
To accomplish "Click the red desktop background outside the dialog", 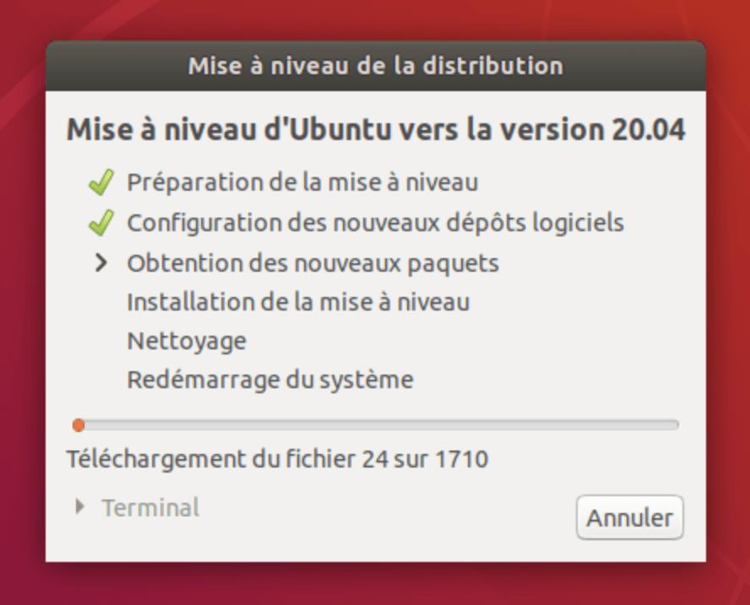I will coord(376,584).
